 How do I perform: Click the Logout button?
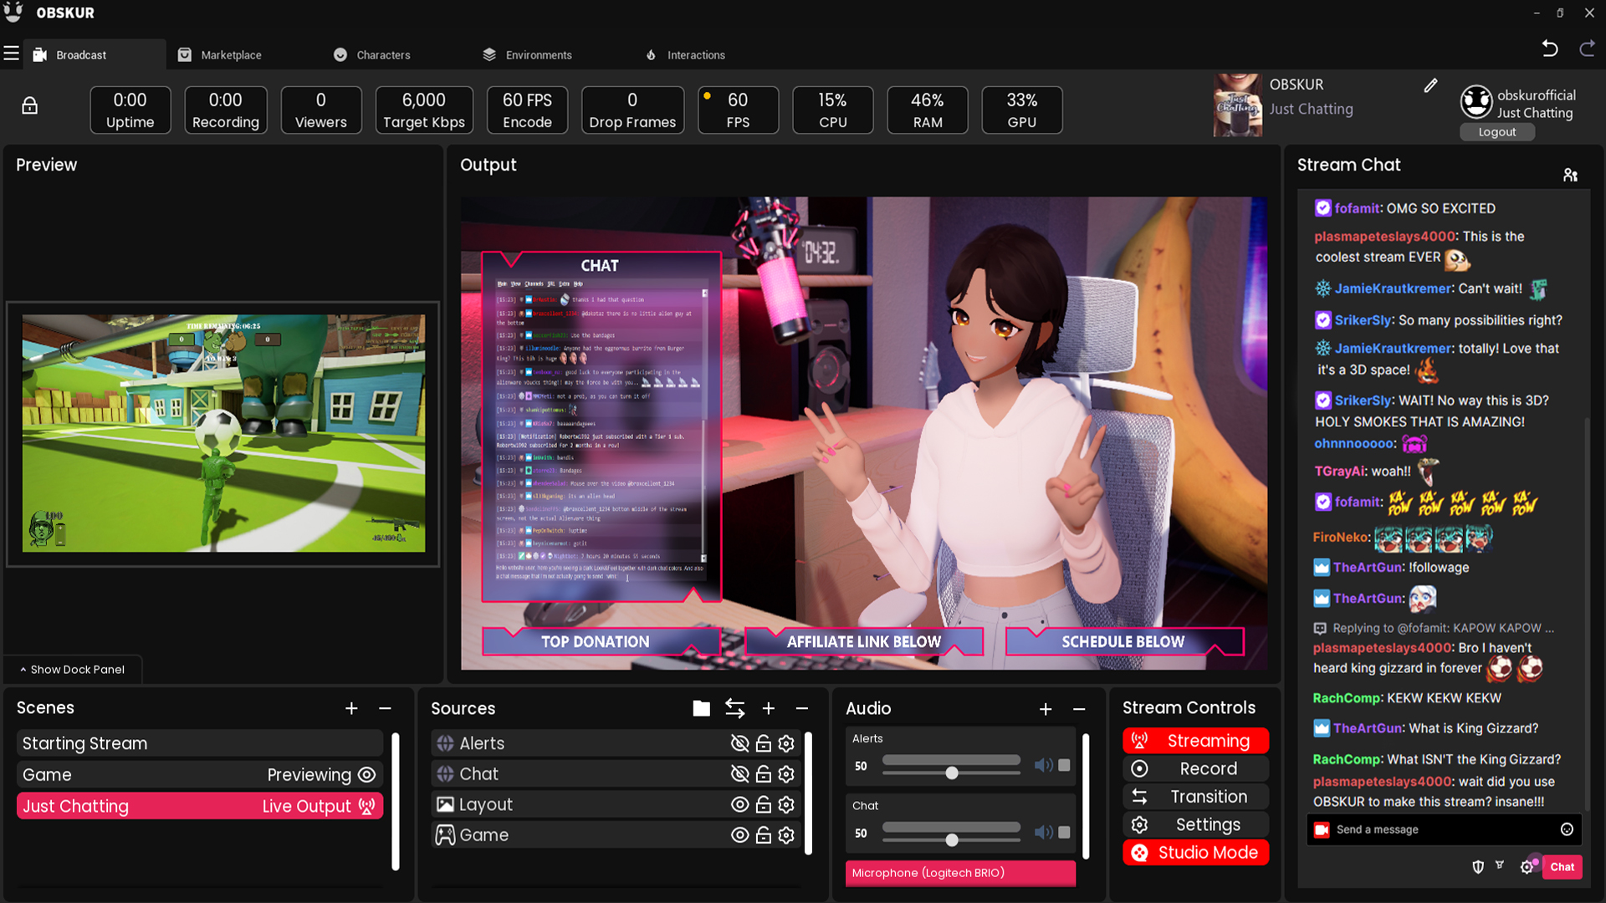(1496, 132)
